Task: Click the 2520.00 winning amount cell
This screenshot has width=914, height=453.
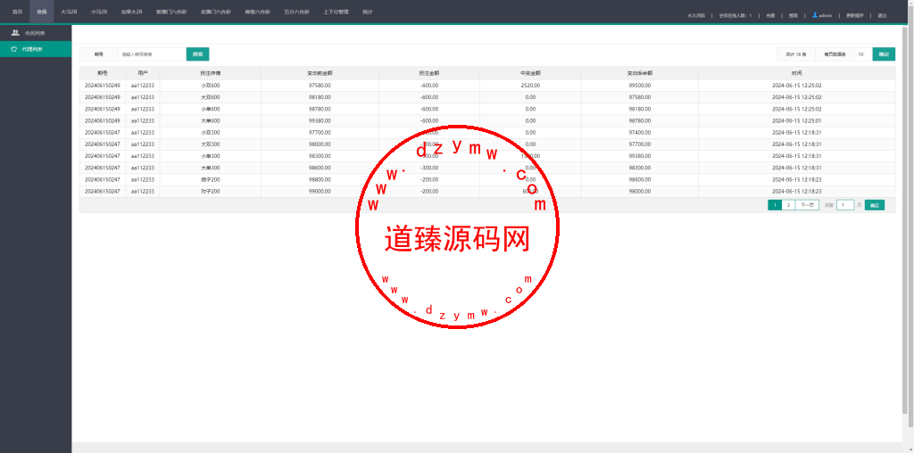Action: pyautogui.click(x=530, y=86)
